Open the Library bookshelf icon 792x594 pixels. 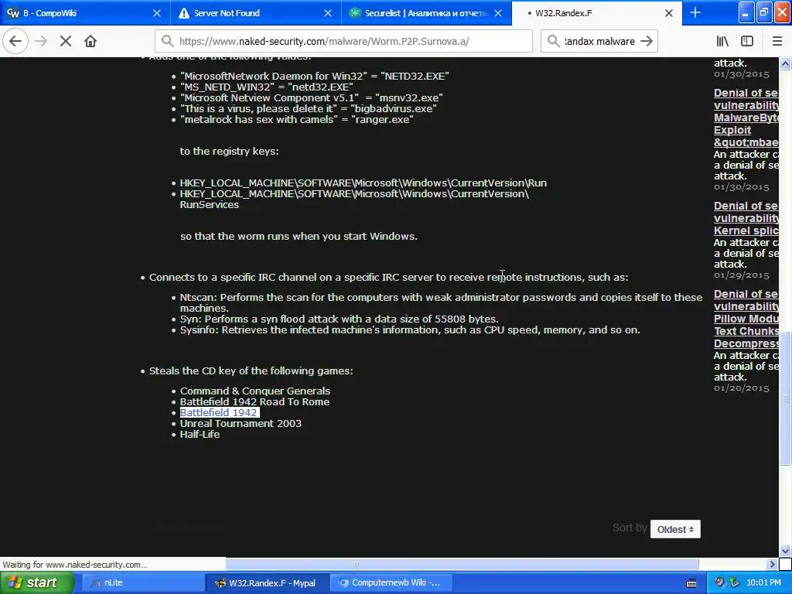722,41
